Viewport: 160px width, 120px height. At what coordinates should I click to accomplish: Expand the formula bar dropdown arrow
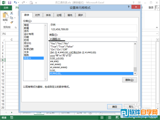tap(157, 34)
